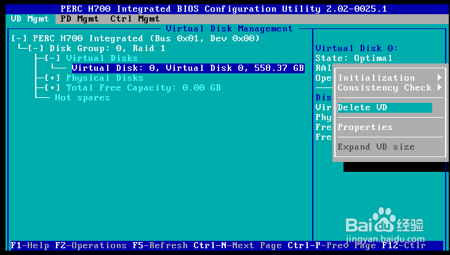This screenshot has width=450, height=255.
Task: Click the Virtual Disk Management title
Action: 229,29
